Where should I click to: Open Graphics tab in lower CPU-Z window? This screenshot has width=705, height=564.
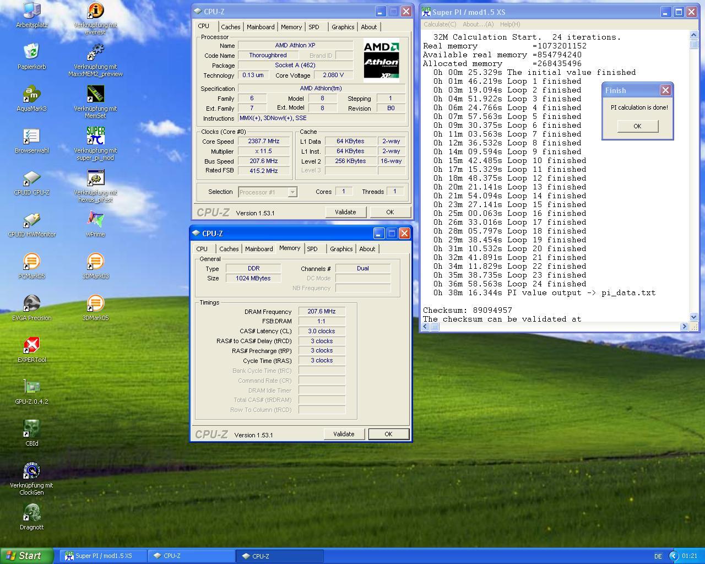click(341, 249)
